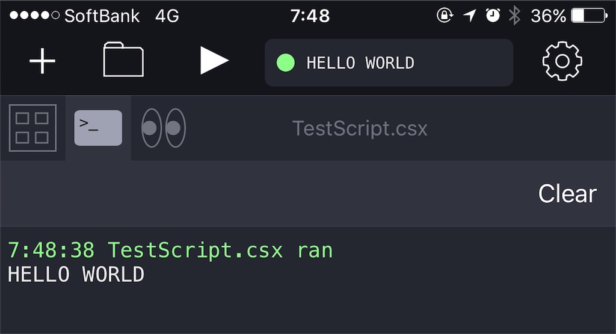The height and width of the screenshot is (334, 616).
Task: Clear the console output
Action: pyautogui.click(x=567, y=193)
